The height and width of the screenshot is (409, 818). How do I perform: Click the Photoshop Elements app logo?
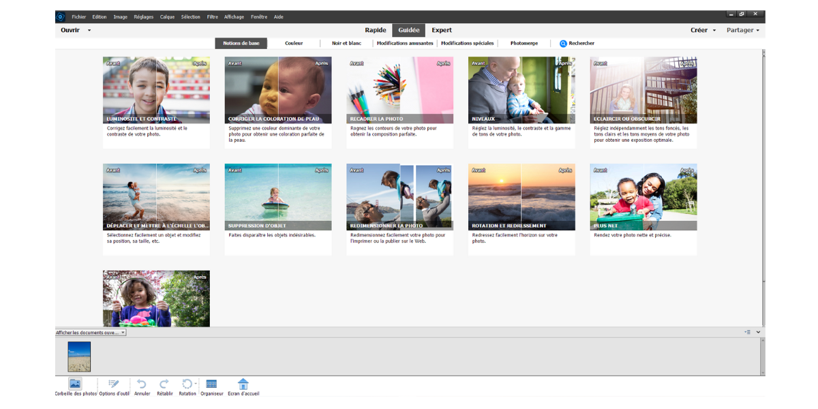[x=61, y=16]
